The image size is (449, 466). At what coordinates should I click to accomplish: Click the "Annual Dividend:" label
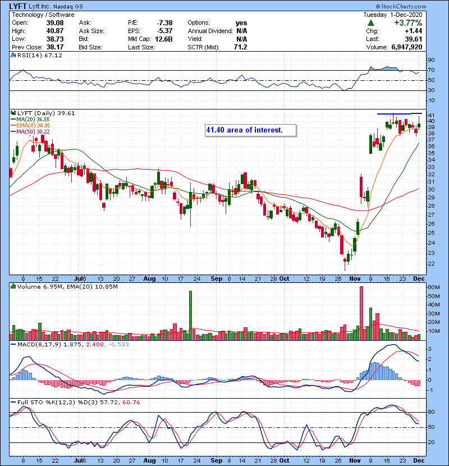pyautogui.click(x=210, y=31)
